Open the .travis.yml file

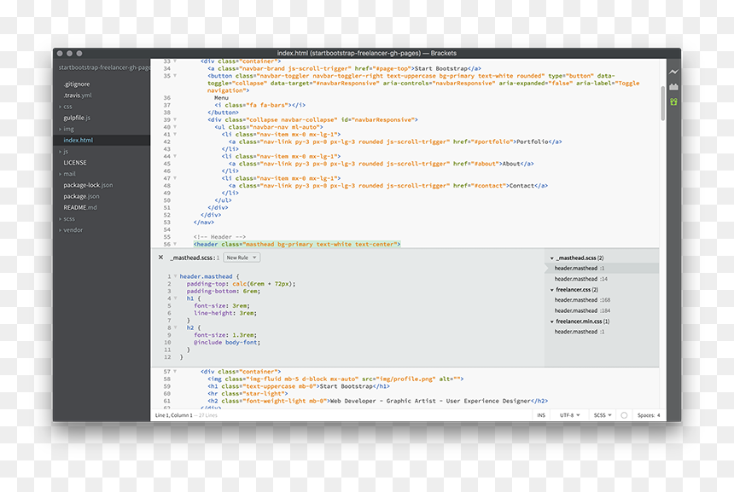point(78,96)
